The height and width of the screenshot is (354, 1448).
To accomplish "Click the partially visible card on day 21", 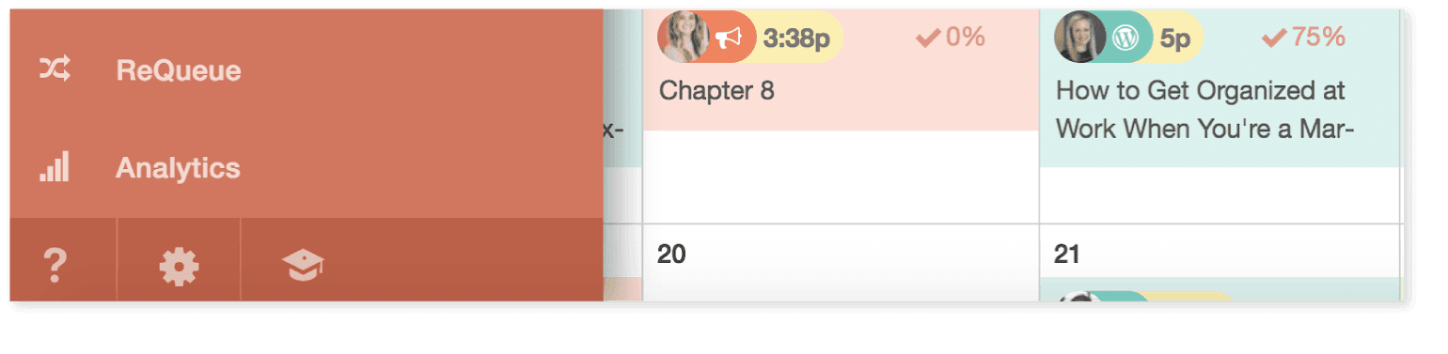I will point(1220,291).
